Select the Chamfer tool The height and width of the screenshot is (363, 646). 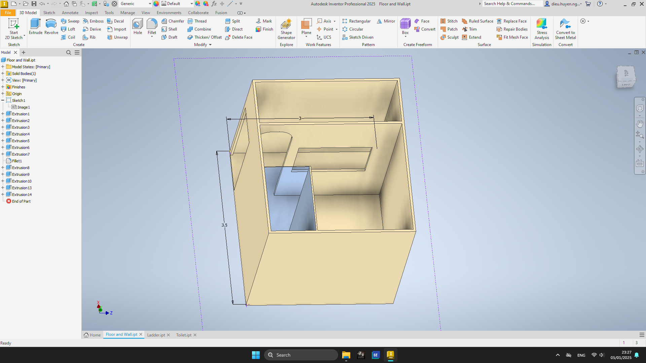point(173,21)
